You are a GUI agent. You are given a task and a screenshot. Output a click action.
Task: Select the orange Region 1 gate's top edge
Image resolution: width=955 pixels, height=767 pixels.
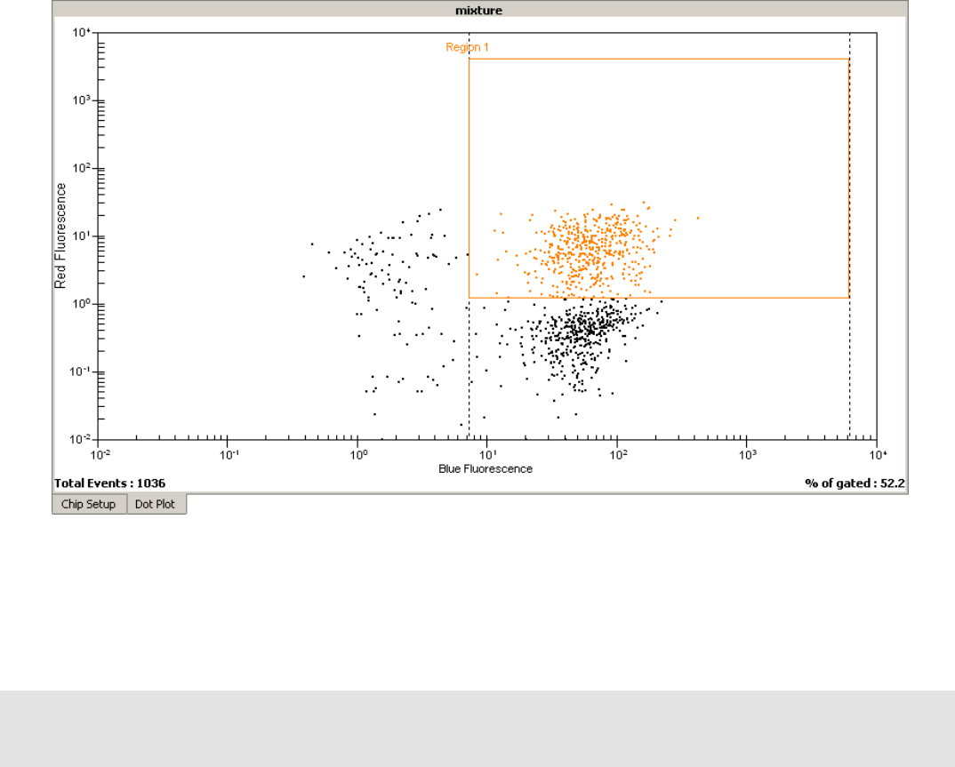coord(659,59)
